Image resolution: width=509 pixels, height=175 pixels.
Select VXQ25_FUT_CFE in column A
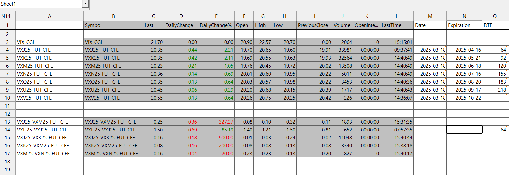click(x=50, y=82)
